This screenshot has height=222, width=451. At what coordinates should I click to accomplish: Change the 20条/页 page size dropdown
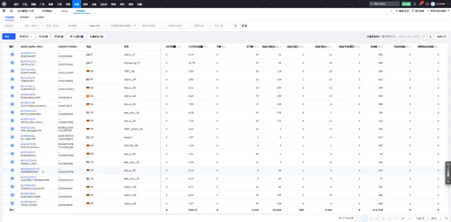422,218
